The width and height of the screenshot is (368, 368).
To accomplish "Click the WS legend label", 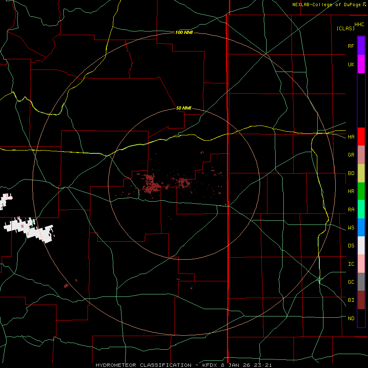I will [x=351, y=228].
